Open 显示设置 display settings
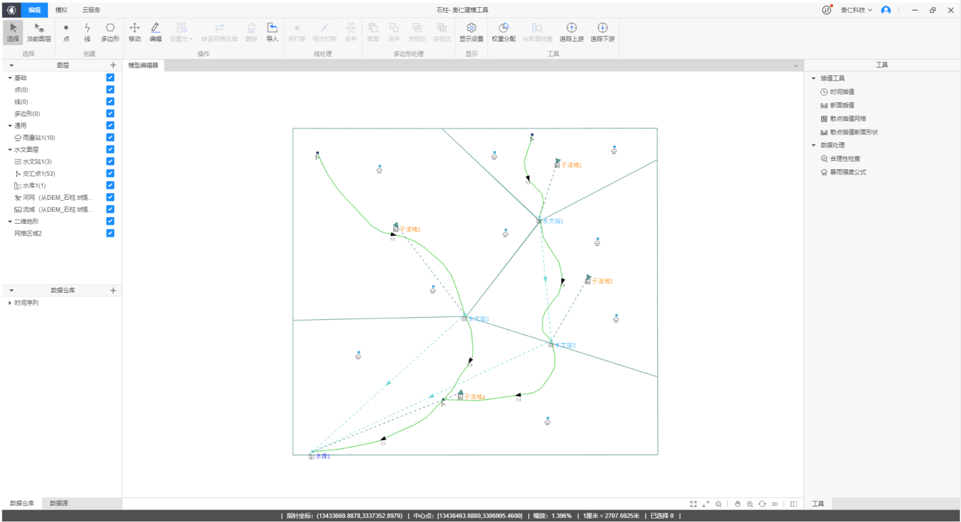The width and height of the screenshot is (961, 522). point(471,32)
